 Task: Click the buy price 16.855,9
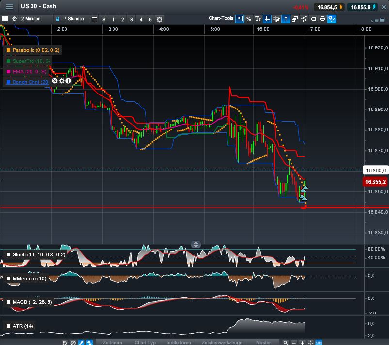[363, 7]
